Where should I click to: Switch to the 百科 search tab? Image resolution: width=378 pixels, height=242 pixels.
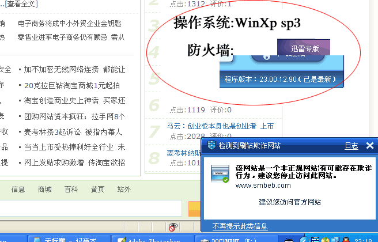[71, 190]
